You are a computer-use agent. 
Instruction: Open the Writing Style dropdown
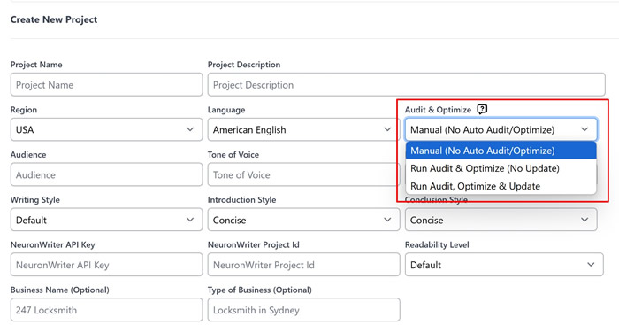[x=107, y=220]
